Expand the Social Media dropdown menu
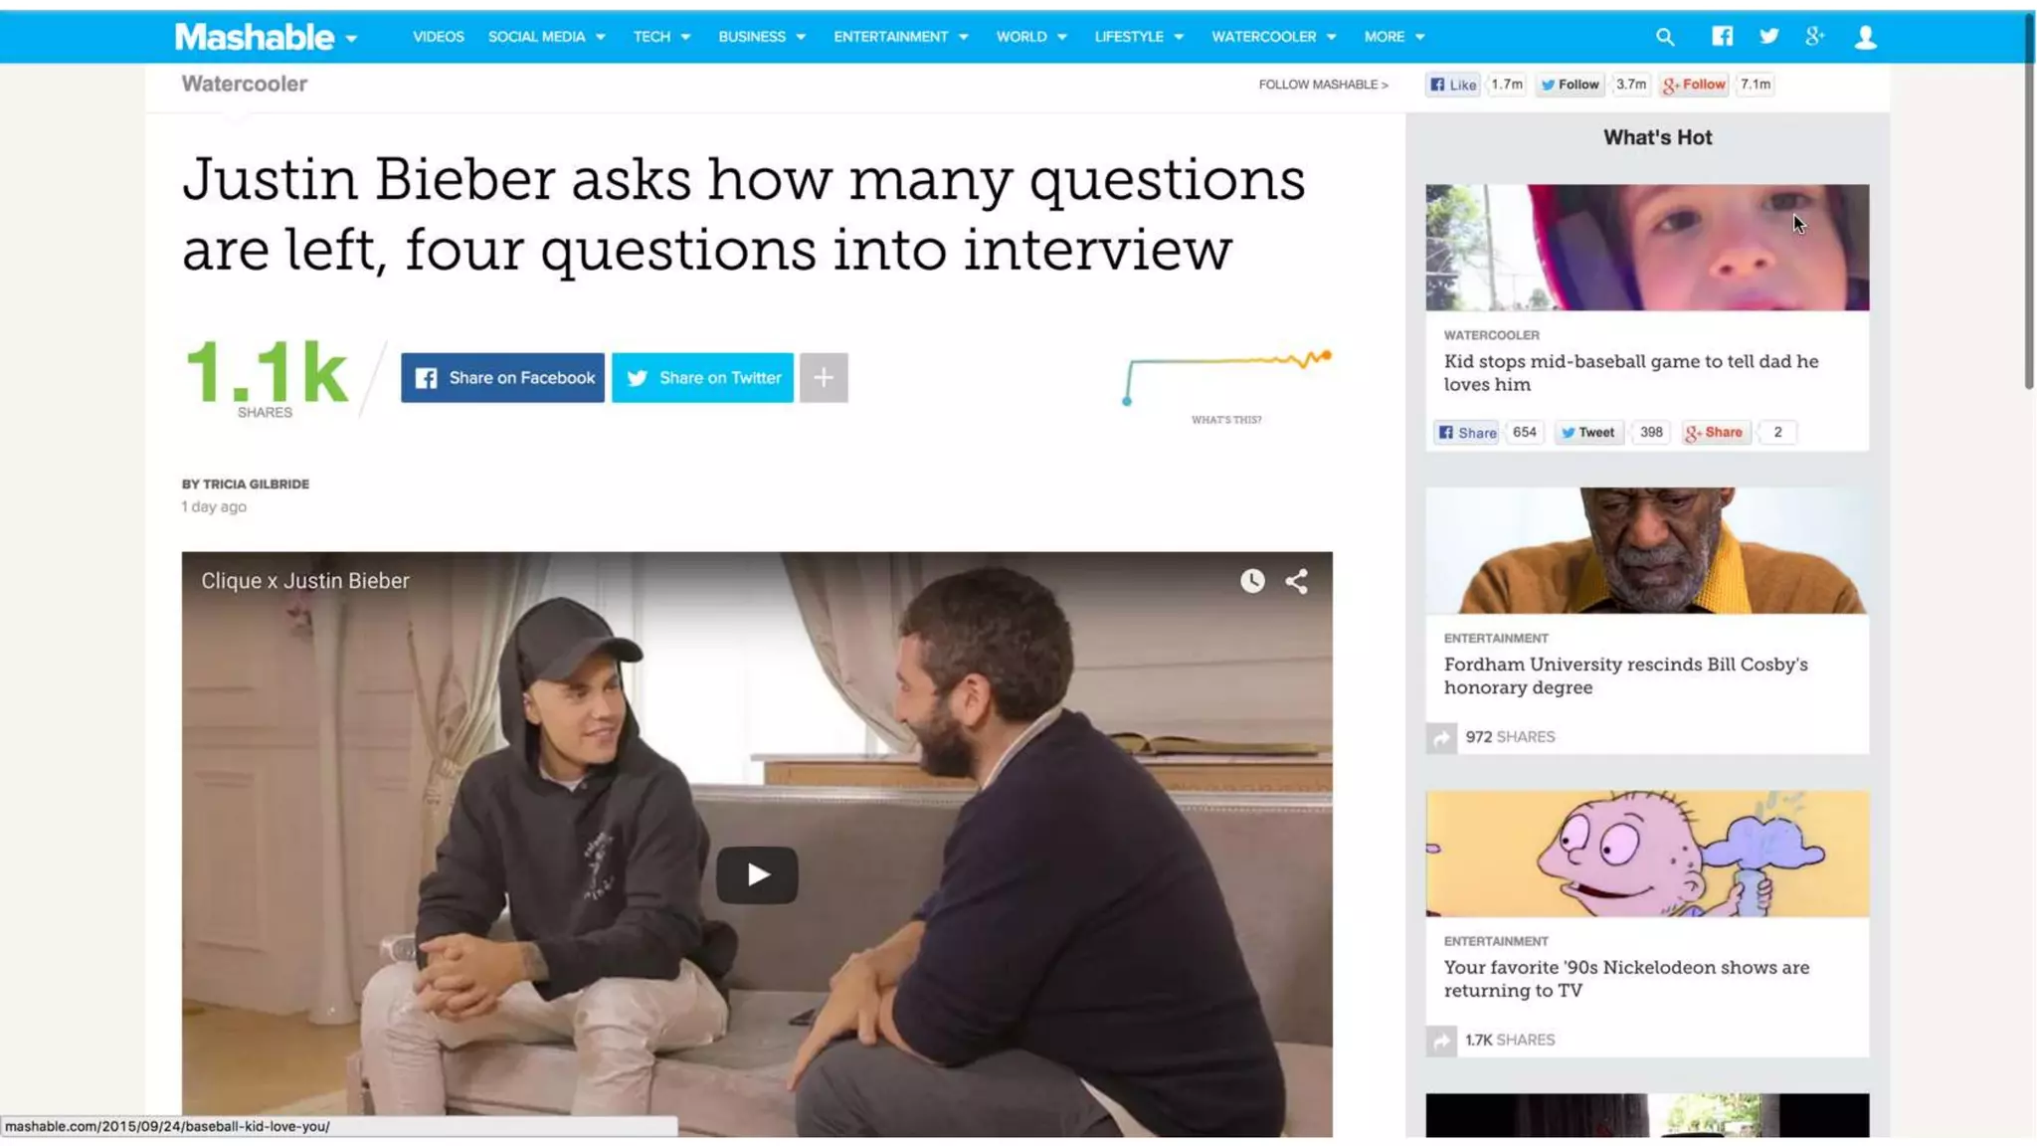 point(546,37)
